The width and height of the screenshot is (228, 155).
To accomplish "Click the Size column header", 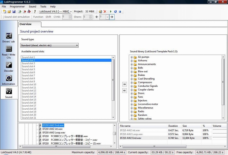I will pos(192,126).
